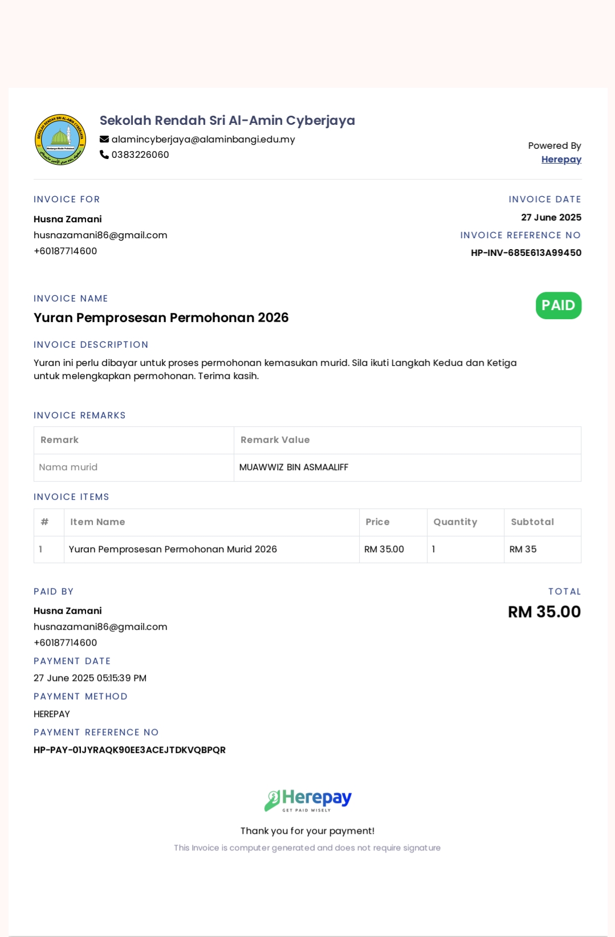Click the Quantity column header
The image size is (615, 937).
[455, 522]
